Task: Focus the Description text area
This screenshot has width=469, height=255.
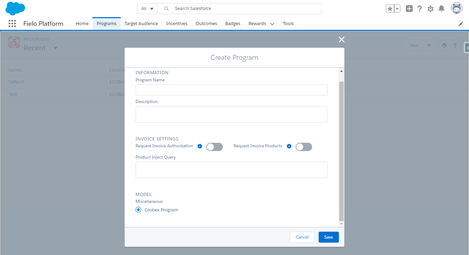Action: [x=231, y=114]
